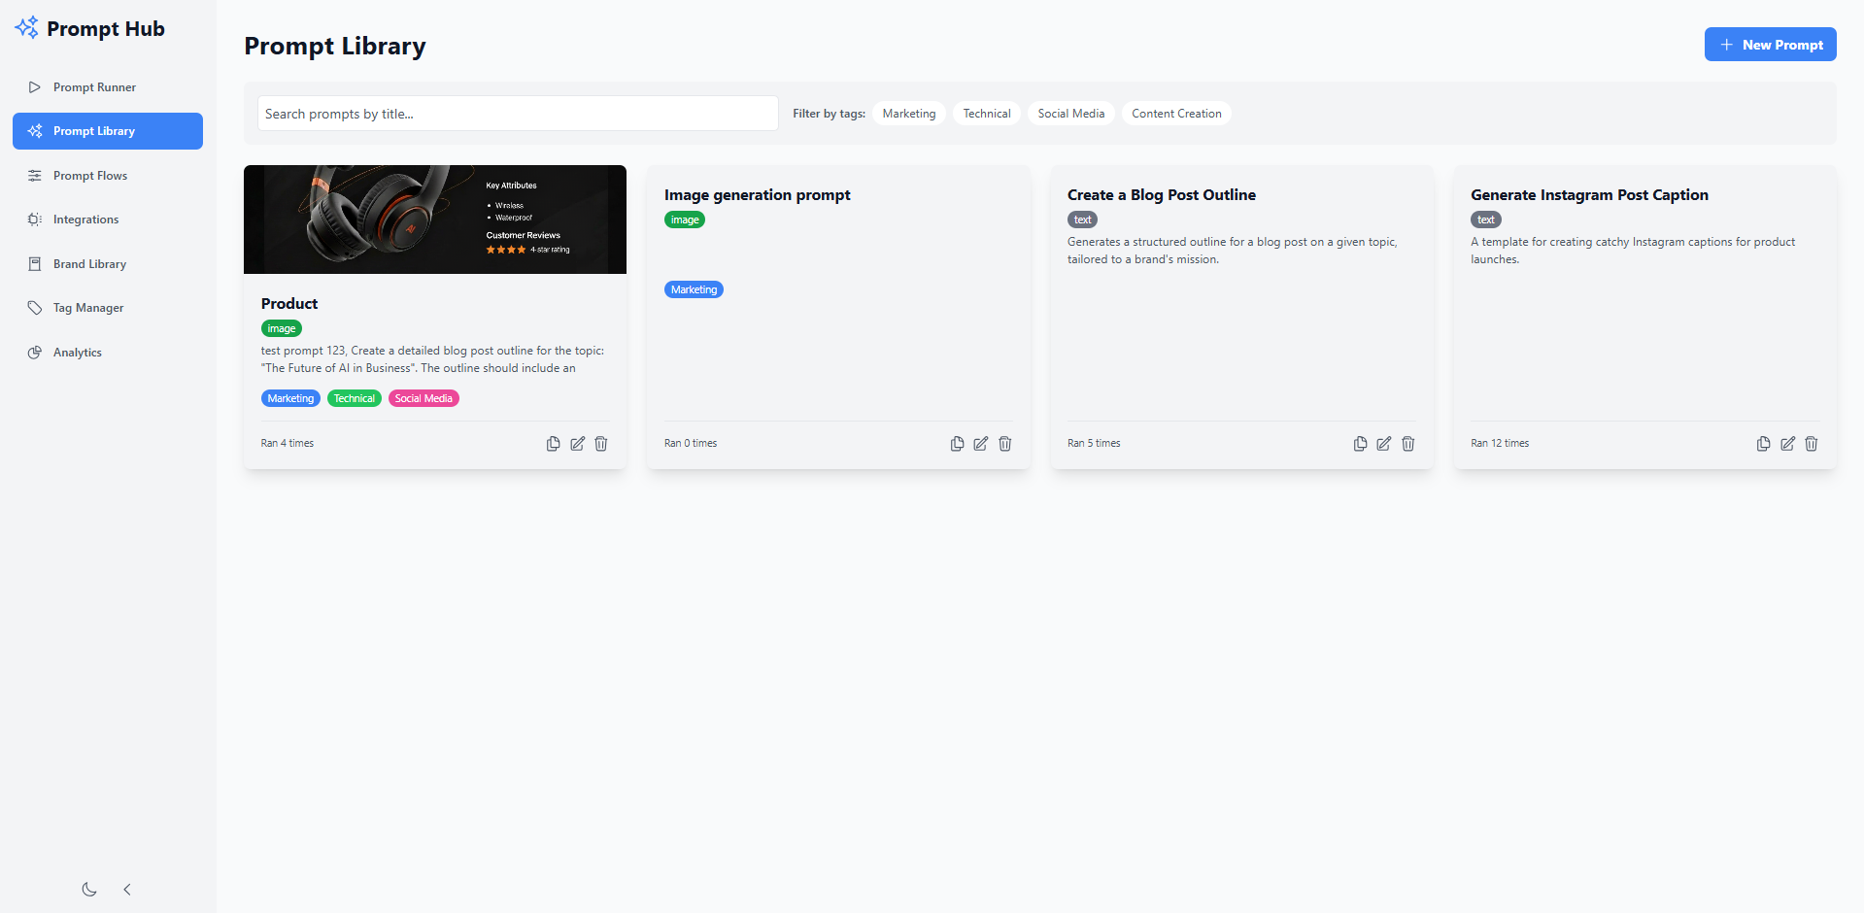
Task: Edit the Create a Blog Post Outline card
Action: pos(1383,444)
